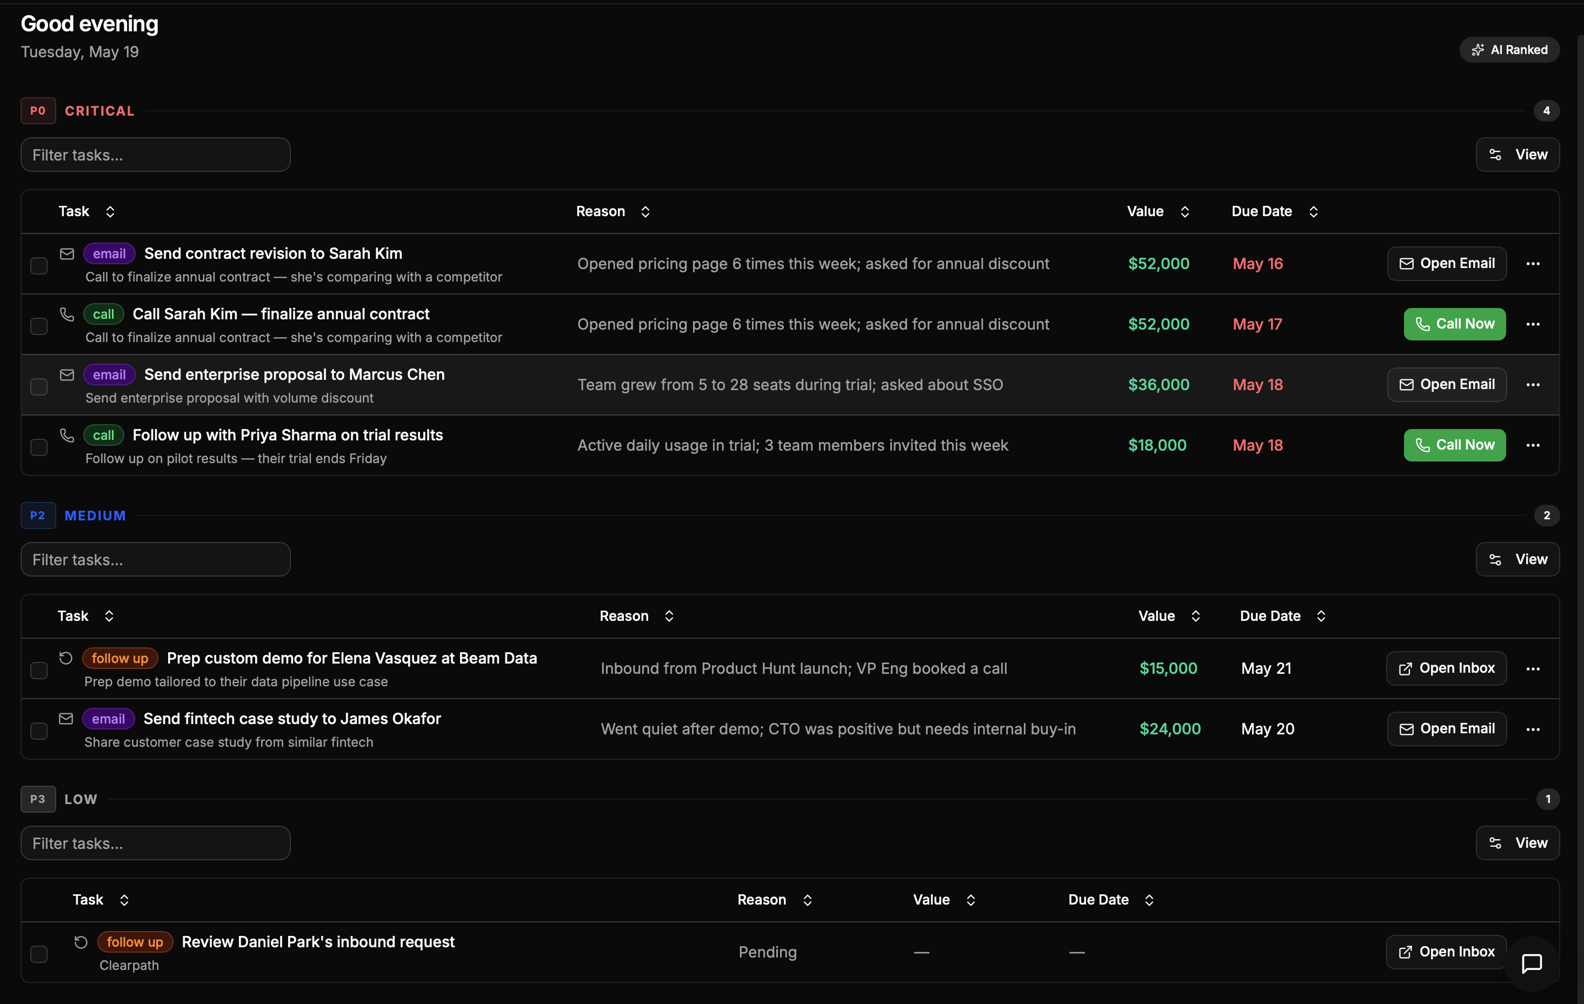Open more options for Priya Sharma follow-up
Viewport: 1584px width, 1004px height.
click(x=1533, y=445)
